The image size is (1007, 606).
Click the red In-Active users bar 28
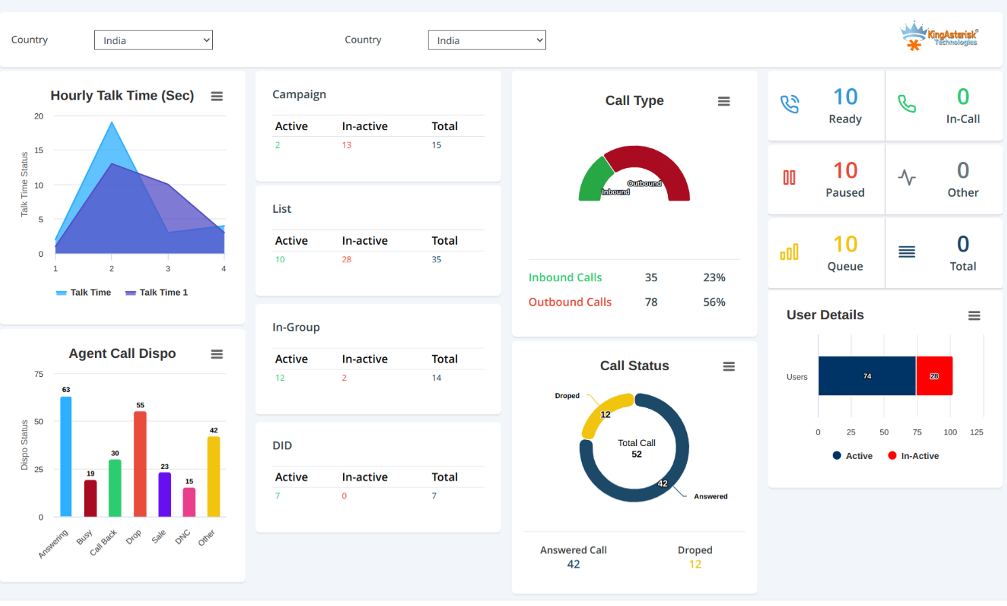click(x=934, y=376)
